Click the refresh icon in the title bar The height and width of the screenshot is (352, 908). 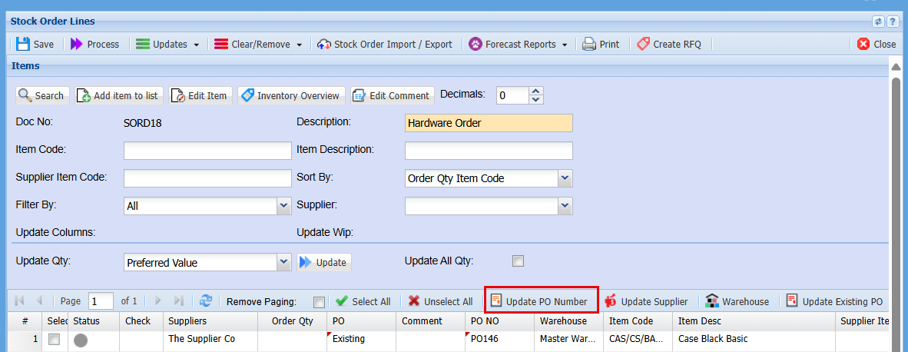click(879, 22)
